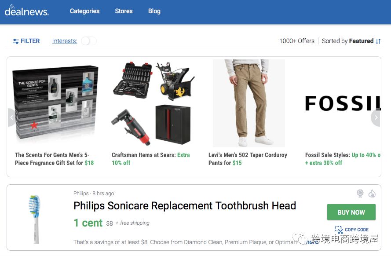Open the FILTER panel

click(26, 41)
